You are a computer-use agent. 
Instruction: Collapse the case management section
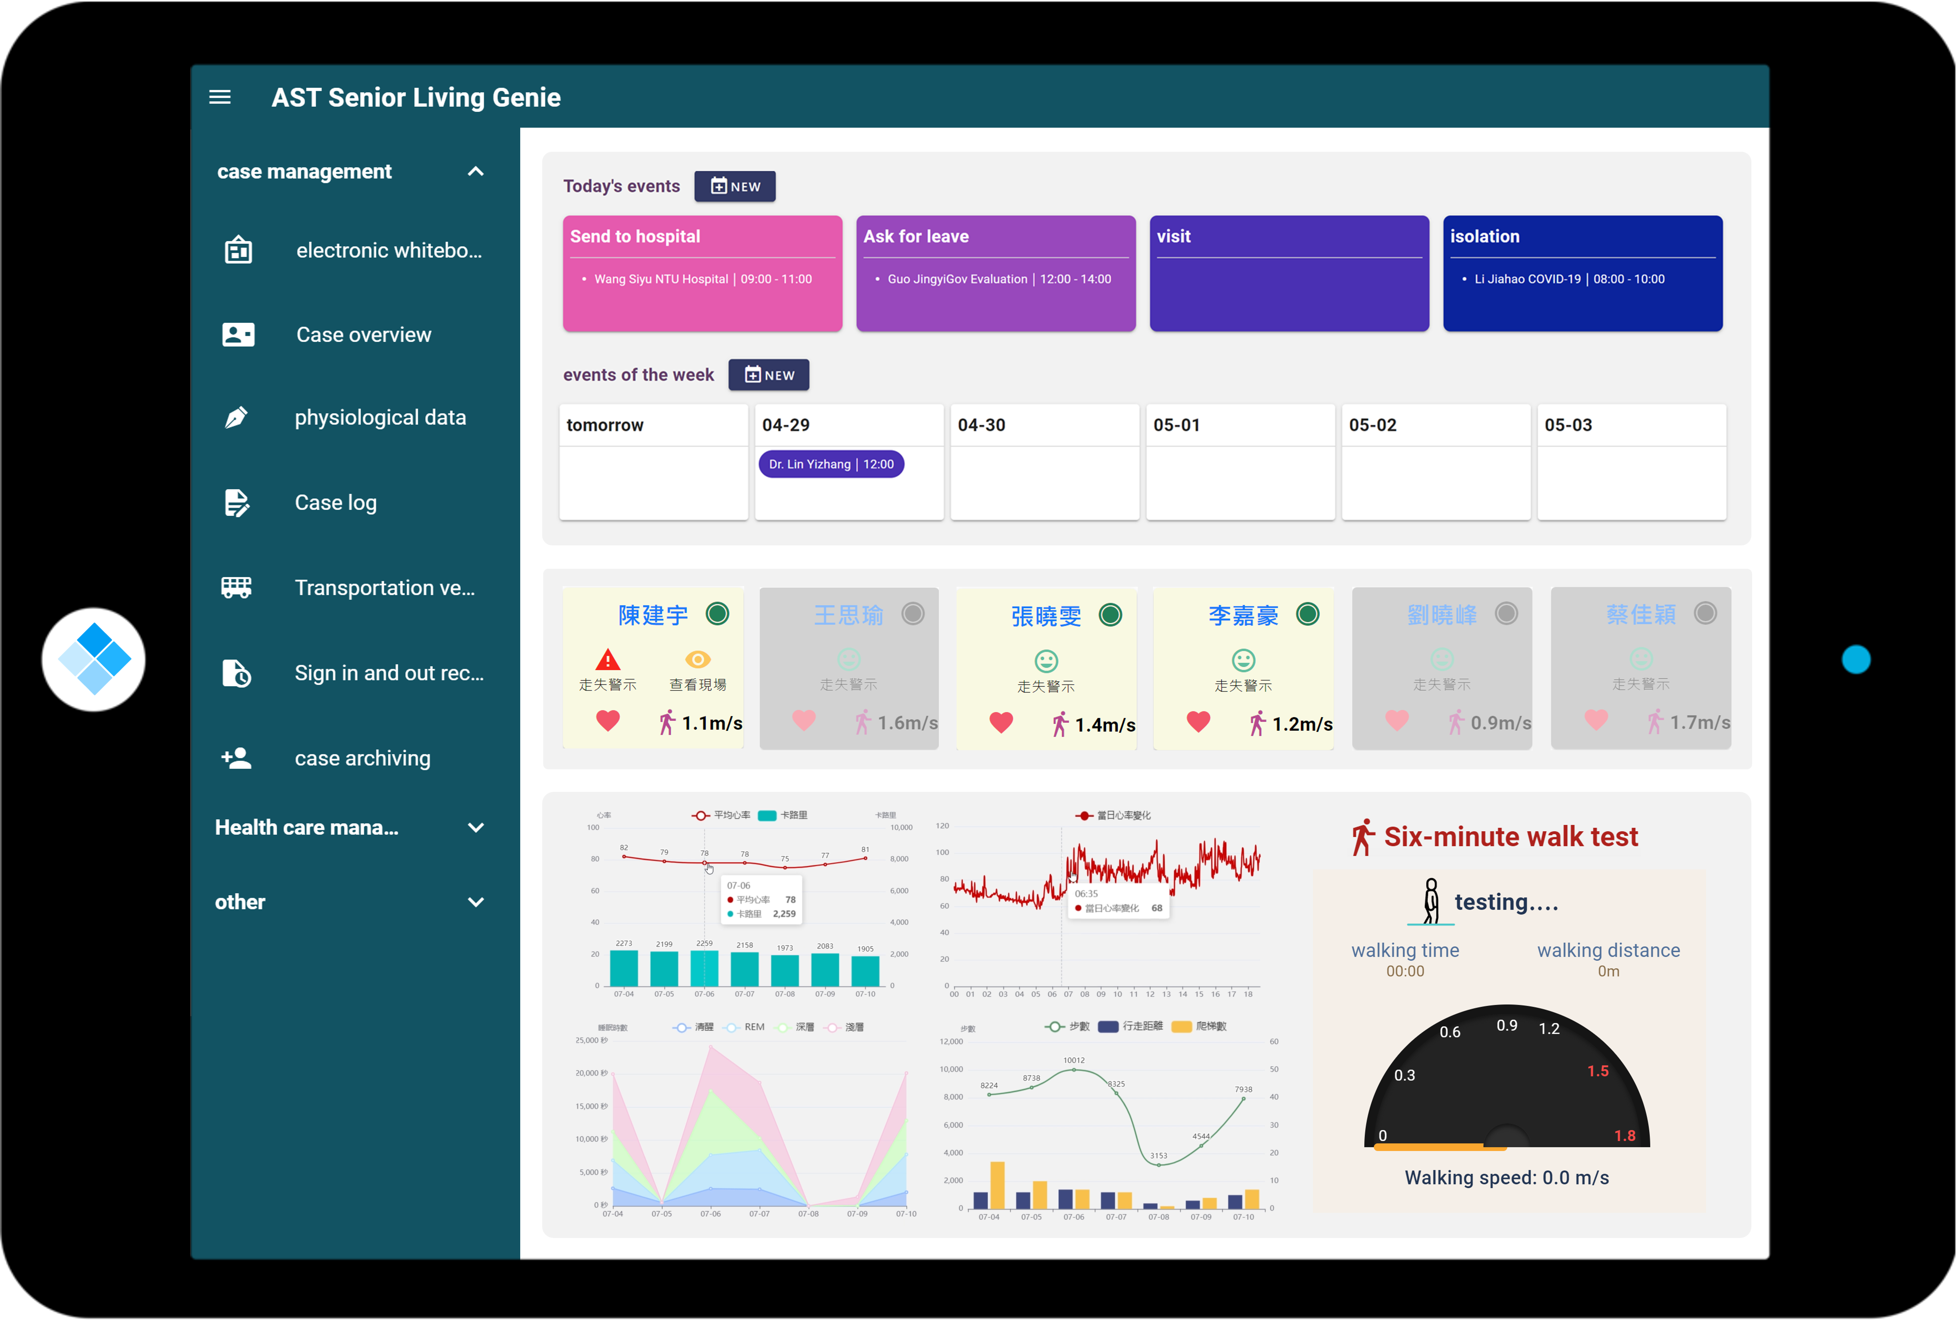coord(476,172)
